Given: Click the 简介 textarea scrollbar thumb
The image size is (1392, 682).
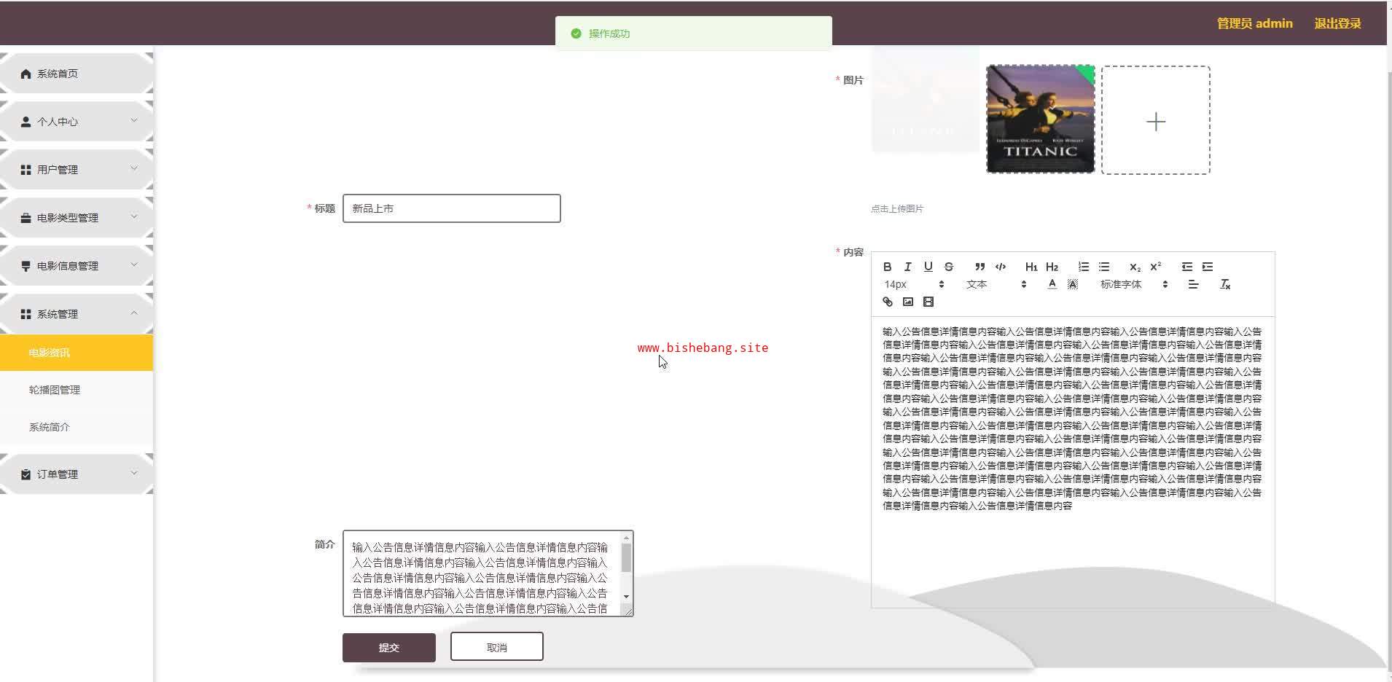Looking at the screenshot, I should 626,557.
